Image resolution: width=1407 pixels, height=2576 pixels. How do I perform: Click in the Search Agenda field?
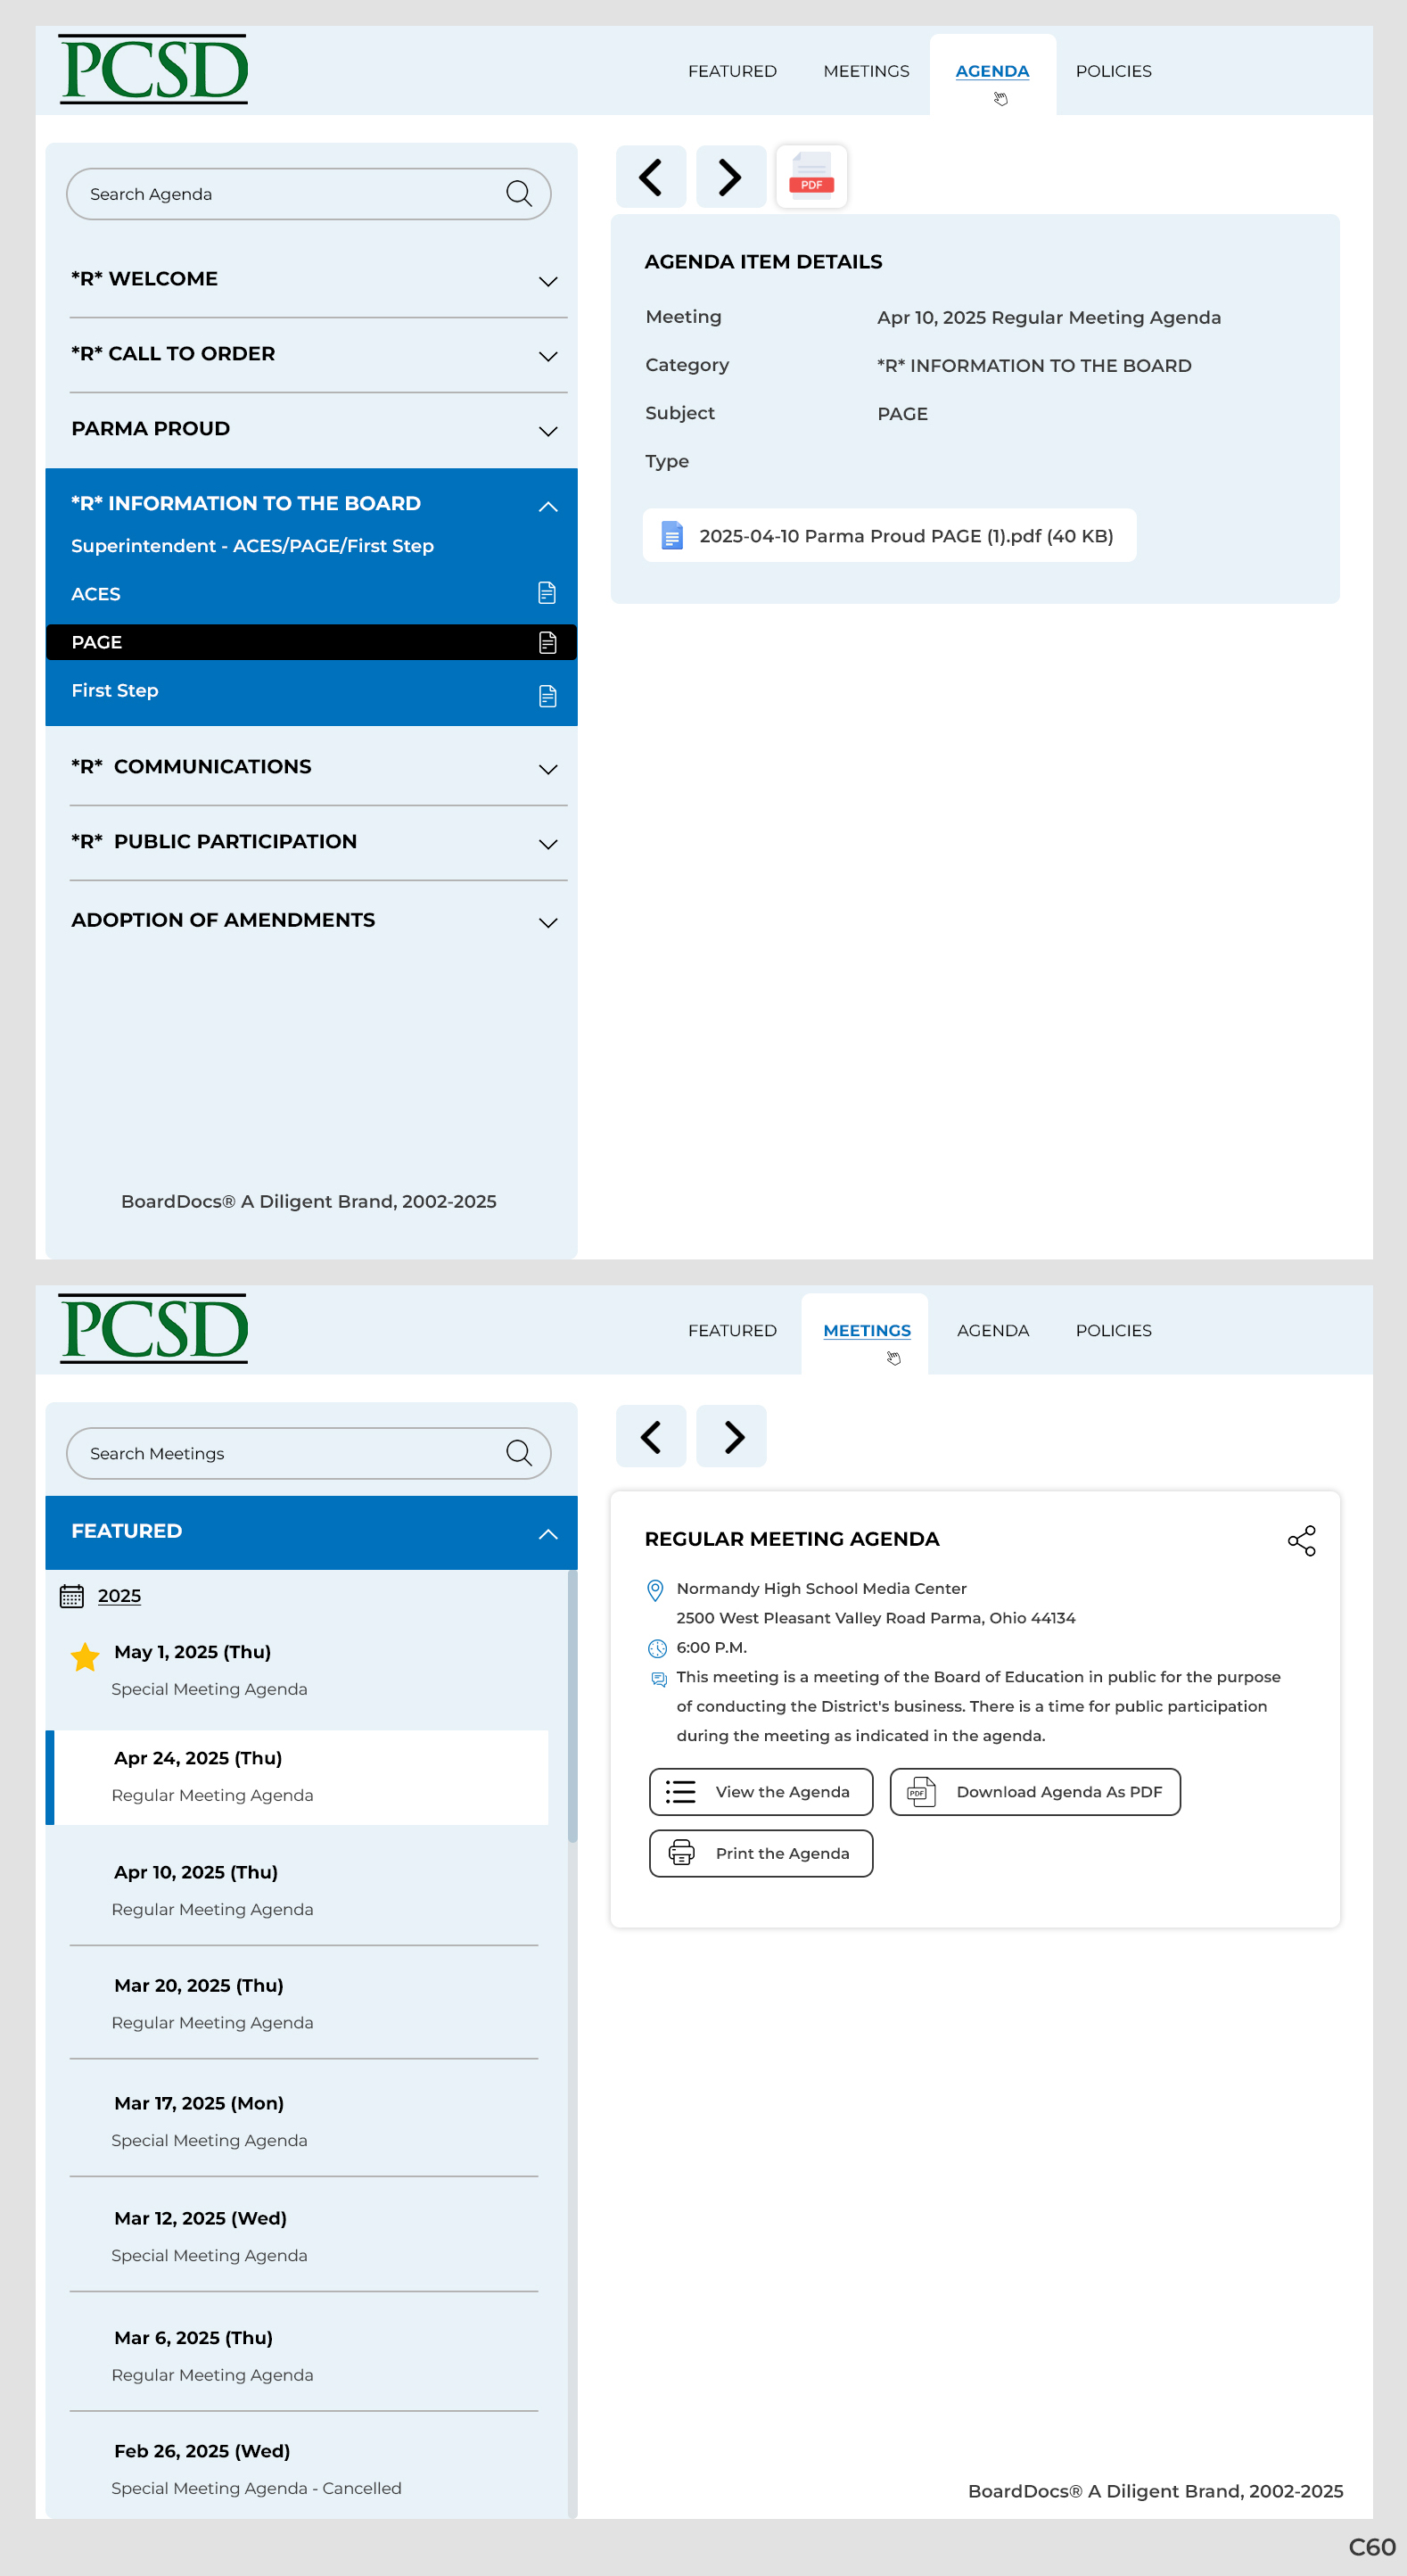[x=308, y=194]
